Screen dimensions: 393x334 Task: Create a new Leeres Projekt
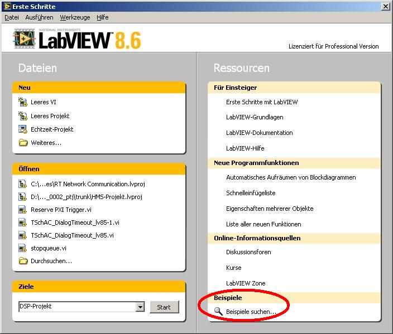[50, 116]
